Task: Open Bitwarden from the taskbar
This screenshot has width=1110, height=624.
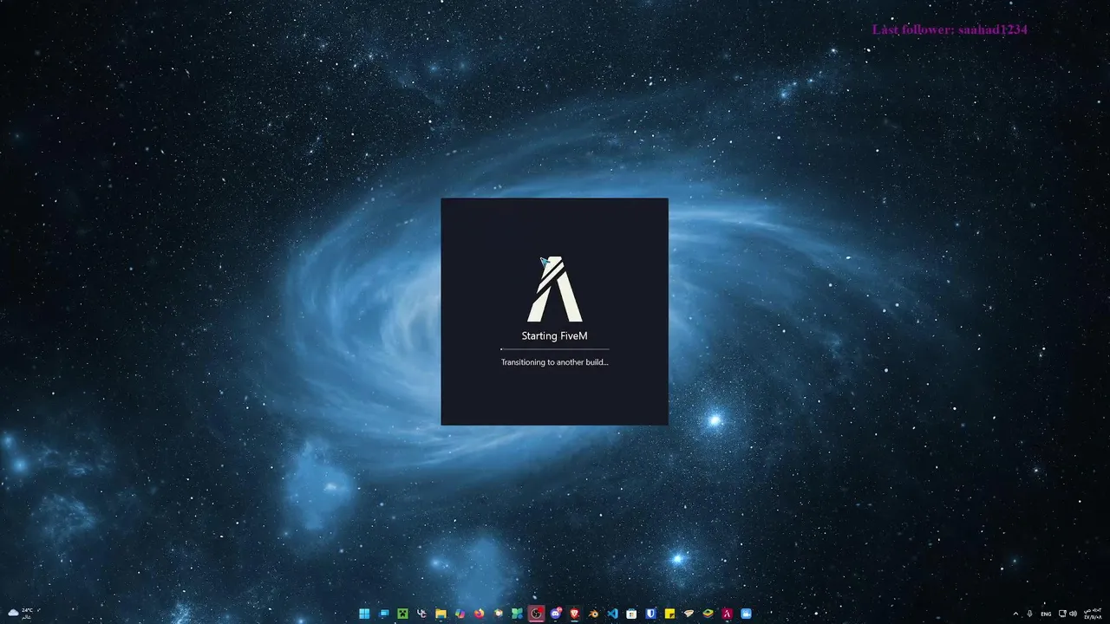Action: [650, 614]
